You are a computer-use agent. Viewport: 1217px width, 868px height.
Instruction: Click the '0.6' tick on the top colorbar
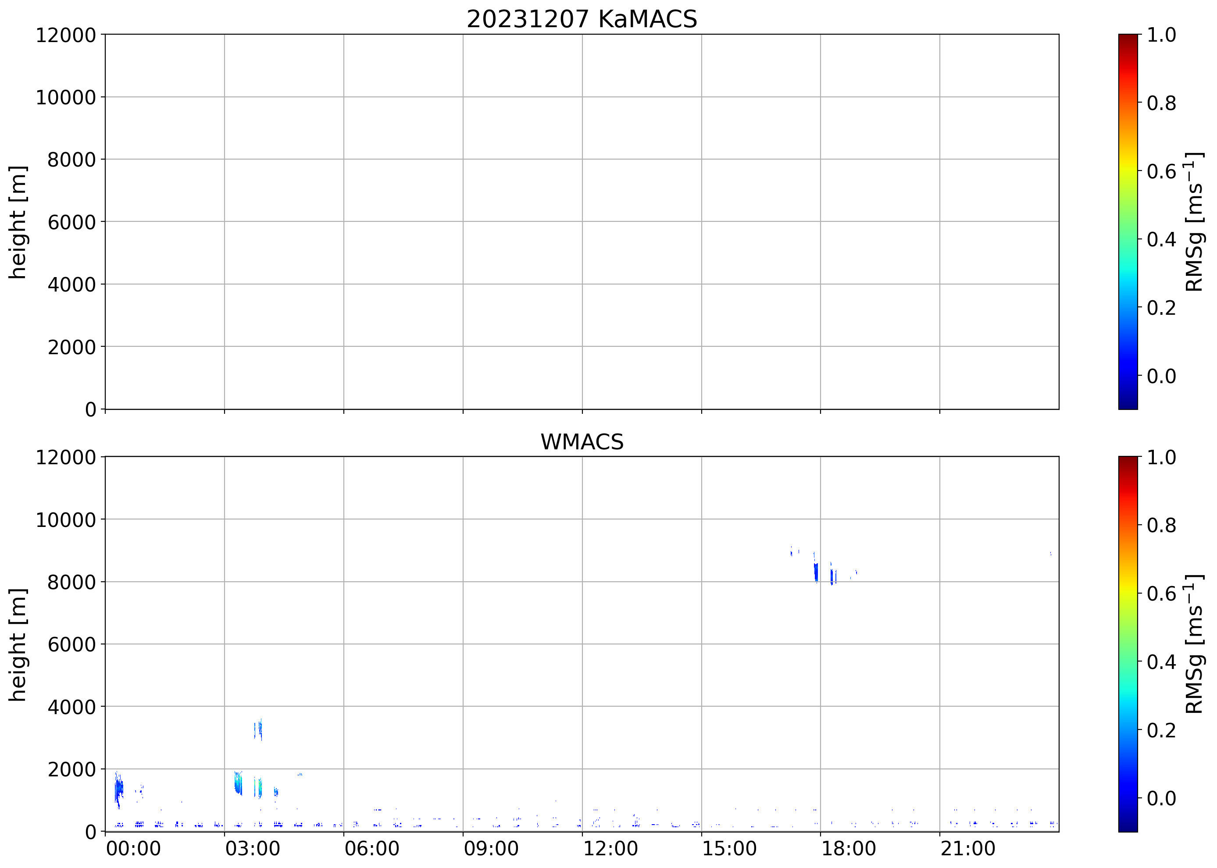tap(1161, 171)
